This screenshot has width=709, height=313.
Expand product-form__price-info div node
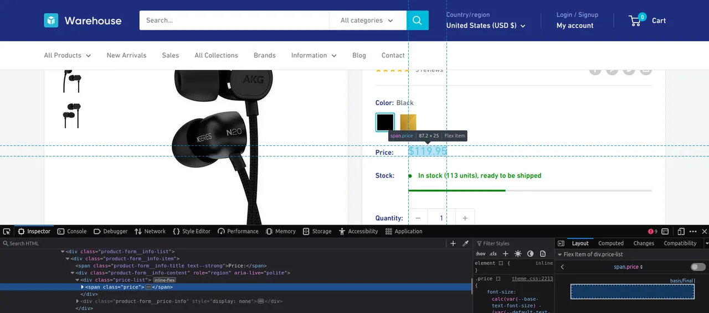[78, 301]
